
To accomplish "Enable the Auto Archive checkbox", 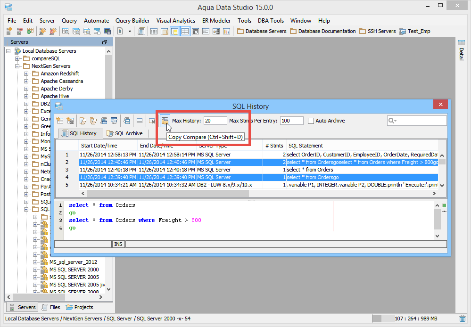I will (311, 121).
